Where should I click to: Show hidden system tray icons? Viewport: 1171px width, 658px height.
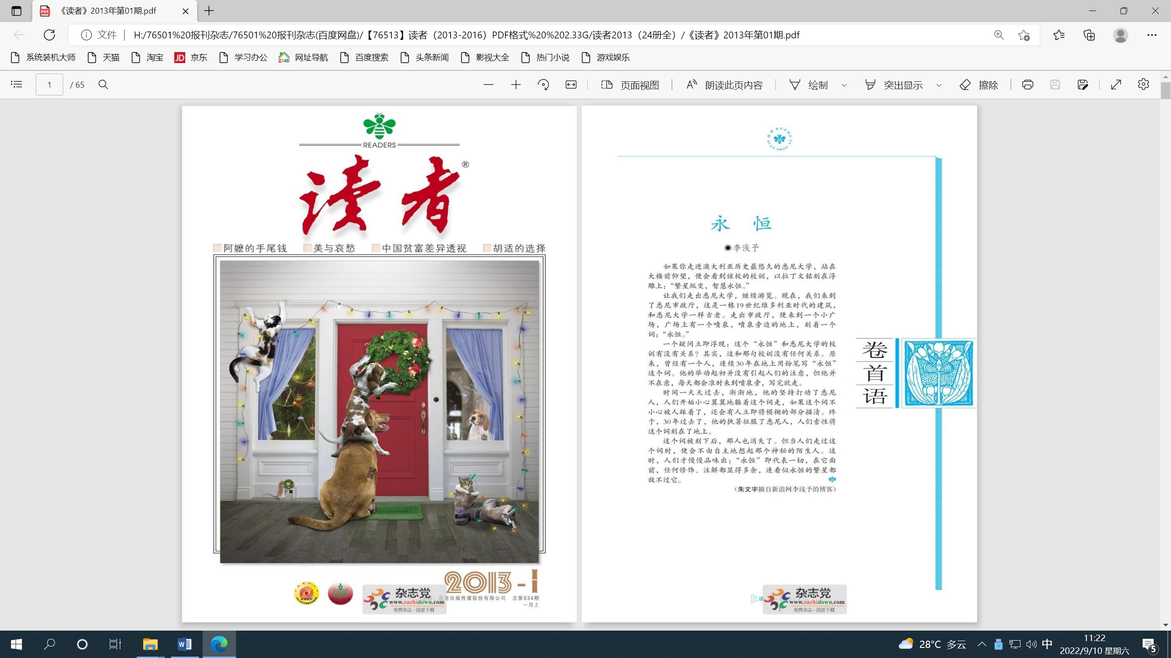982,644
